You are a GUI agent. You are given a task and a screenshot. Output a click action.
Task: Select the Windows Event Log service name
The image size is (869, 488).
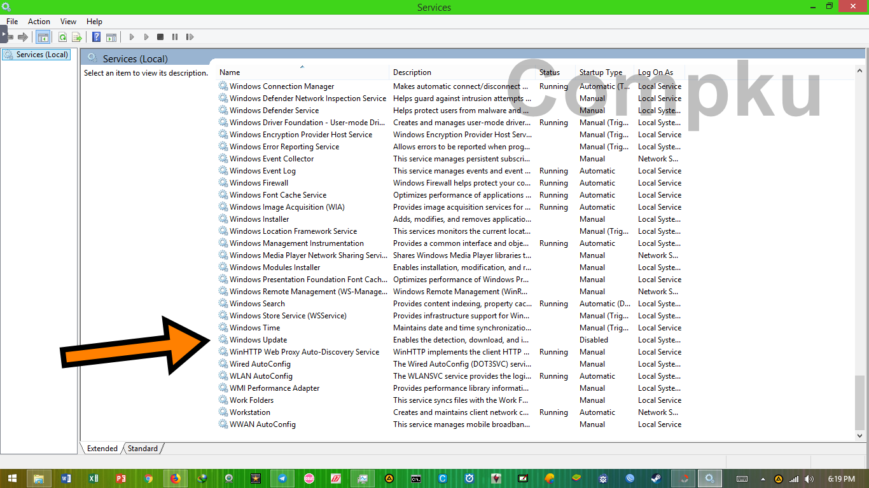[263, 171]
